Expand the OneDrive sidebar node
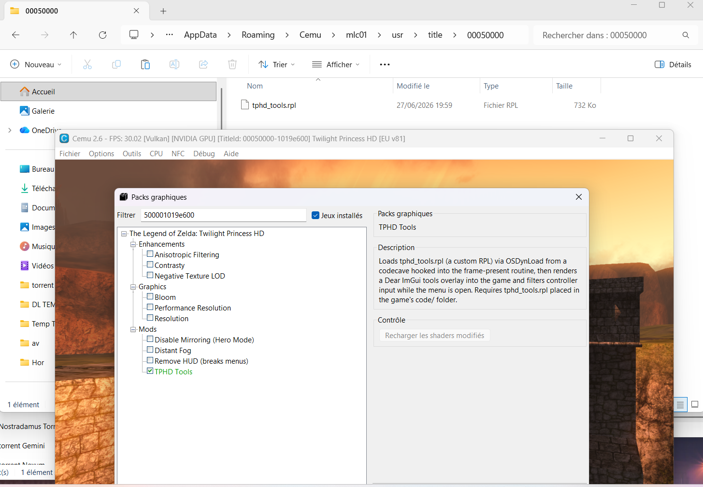703x487 pixels. pyautogui.click(x=10, y=130)
